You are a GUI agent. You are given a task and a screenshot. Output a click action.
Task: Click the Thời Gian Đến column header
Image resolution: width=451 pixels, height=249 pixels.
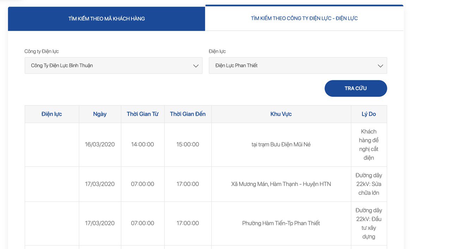(188, 114)
